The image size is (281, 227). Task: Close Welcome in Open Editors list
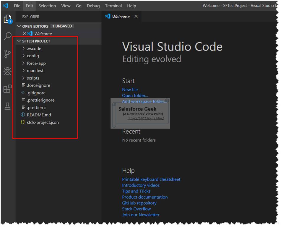(24, 33)
